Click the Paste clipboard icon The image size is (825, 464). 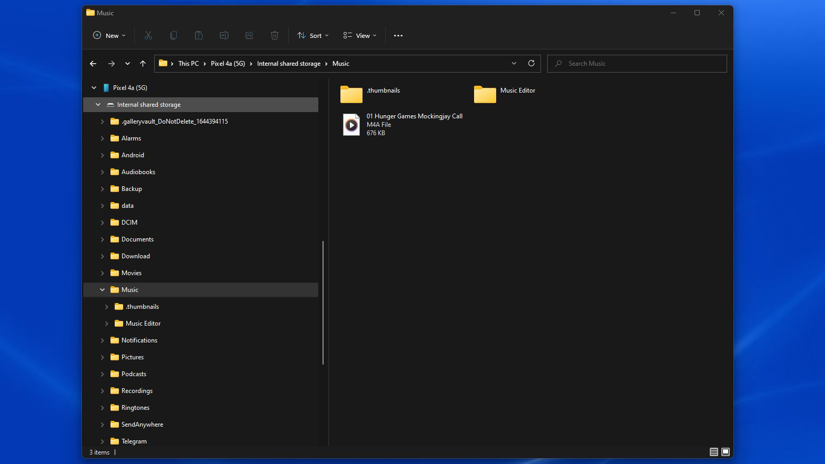[198, 35]
